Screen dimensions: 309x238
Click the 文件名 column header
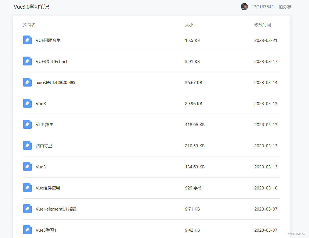[29, 25]
